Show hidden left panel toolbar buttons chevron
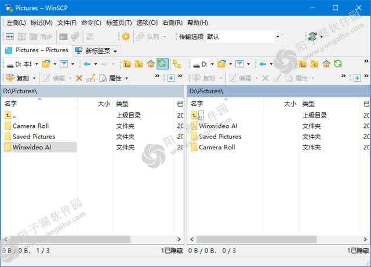This screenshot has width=371, height=267. point(157,76)
